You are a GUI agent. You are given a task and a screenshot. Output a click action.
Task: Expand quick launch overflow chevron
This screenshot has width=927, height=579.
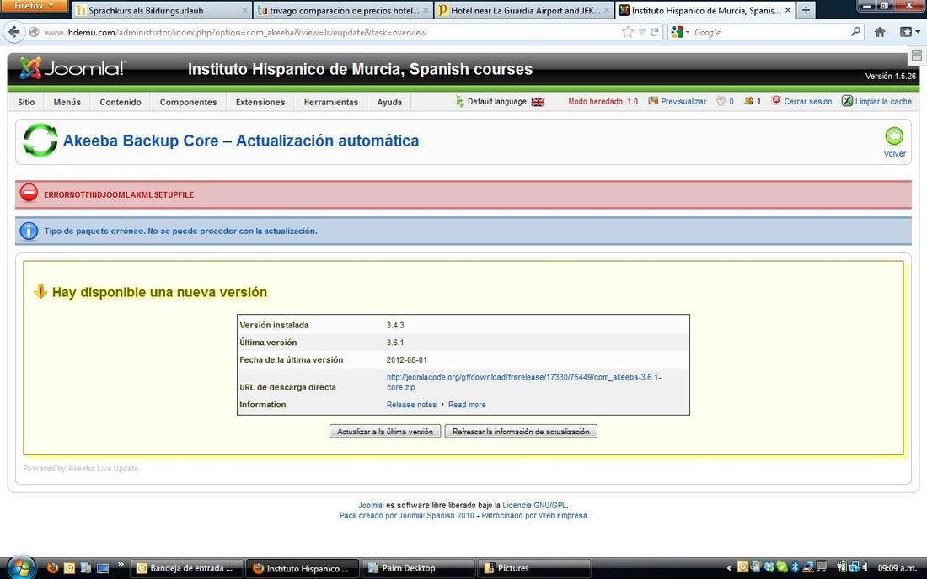pos(121,565)
